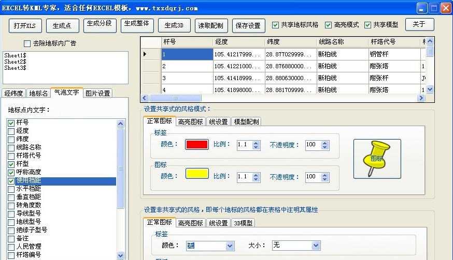453x260 pixels.
Task: Open shared style 高亮图标 tab
Action: [x=191, y=122]
